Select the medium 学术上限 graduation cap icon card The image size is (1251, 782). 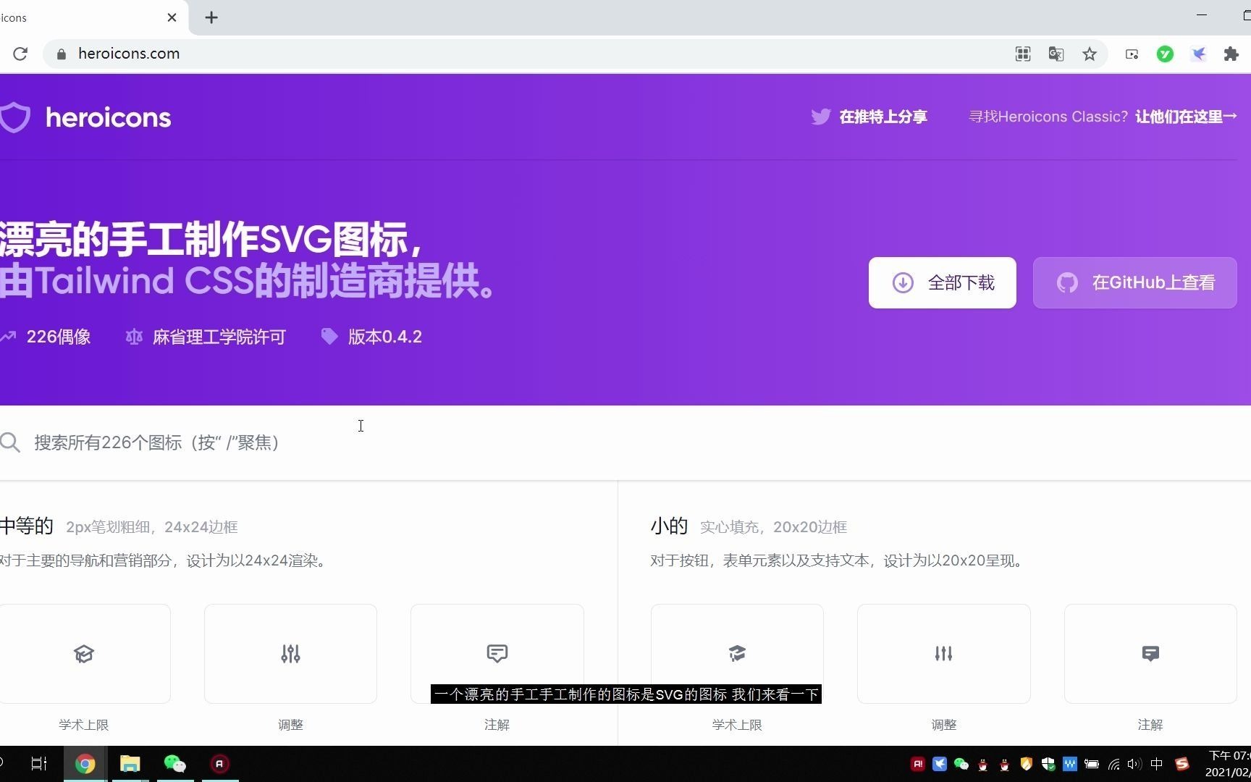(84, 654)
